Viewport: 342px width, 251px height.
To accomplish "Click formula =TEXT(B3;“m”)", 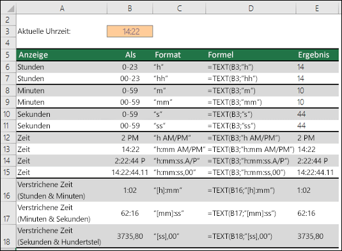I will coord(251,91).
